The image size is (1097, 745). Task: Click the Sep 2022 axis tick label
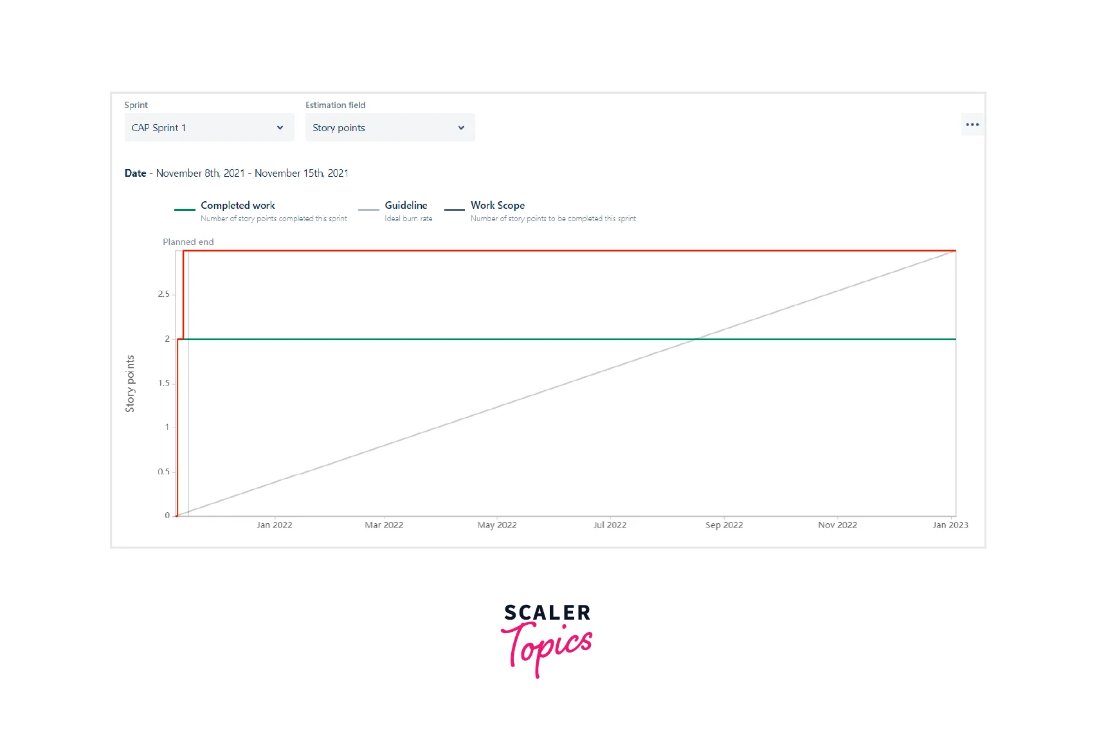tap(724, 525)
